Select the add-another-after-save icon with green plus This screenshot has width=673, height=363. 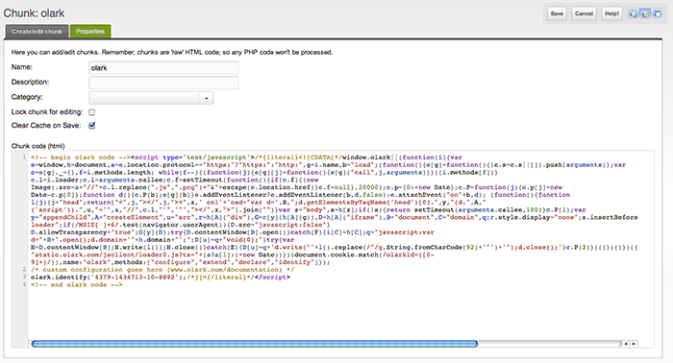pos(633,13)
